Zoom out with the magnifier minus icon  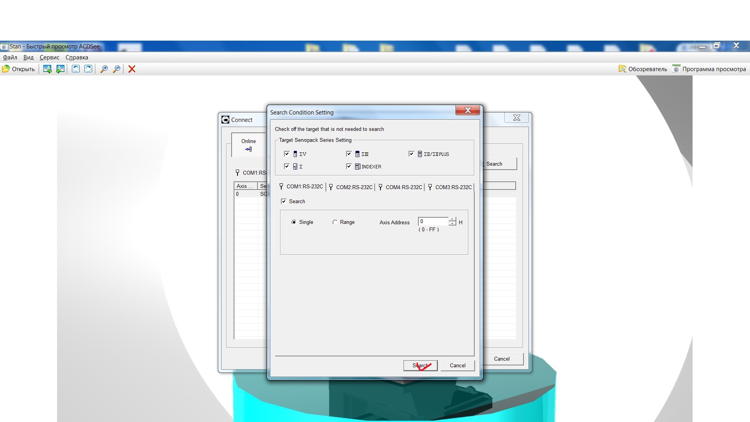tap(116, 69)
